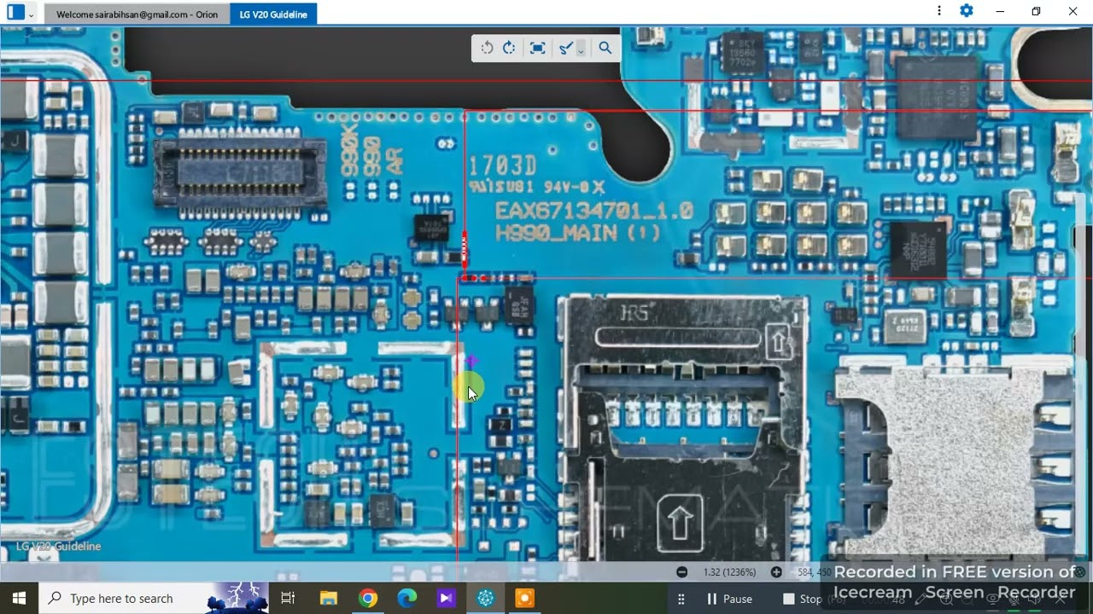Image resolution: width=1093 pixels, height=614 pixels.
Task: Open Visual Studio from the taskbar
Action: pos(447,599)
